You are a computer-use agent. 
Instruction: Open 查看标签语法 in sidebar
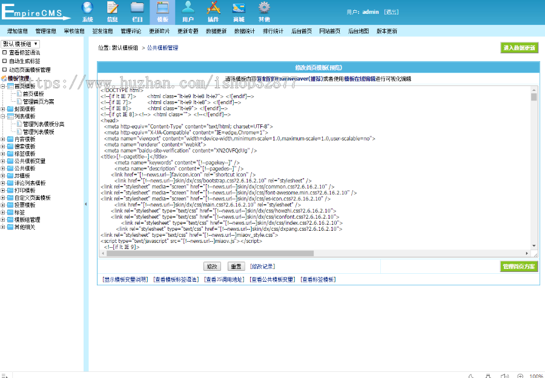tap(24, 53)
